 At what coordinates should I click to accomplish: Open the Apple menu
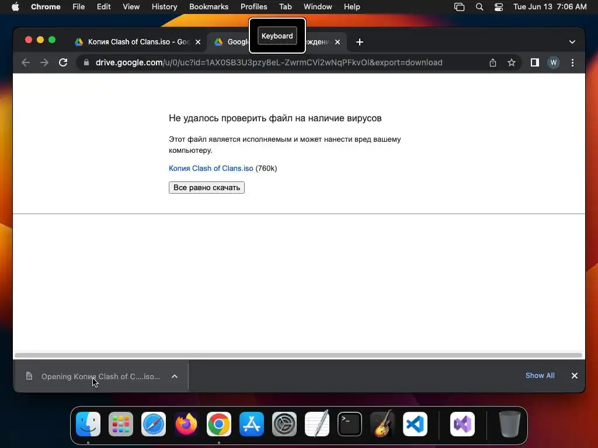tap(15, 7)
